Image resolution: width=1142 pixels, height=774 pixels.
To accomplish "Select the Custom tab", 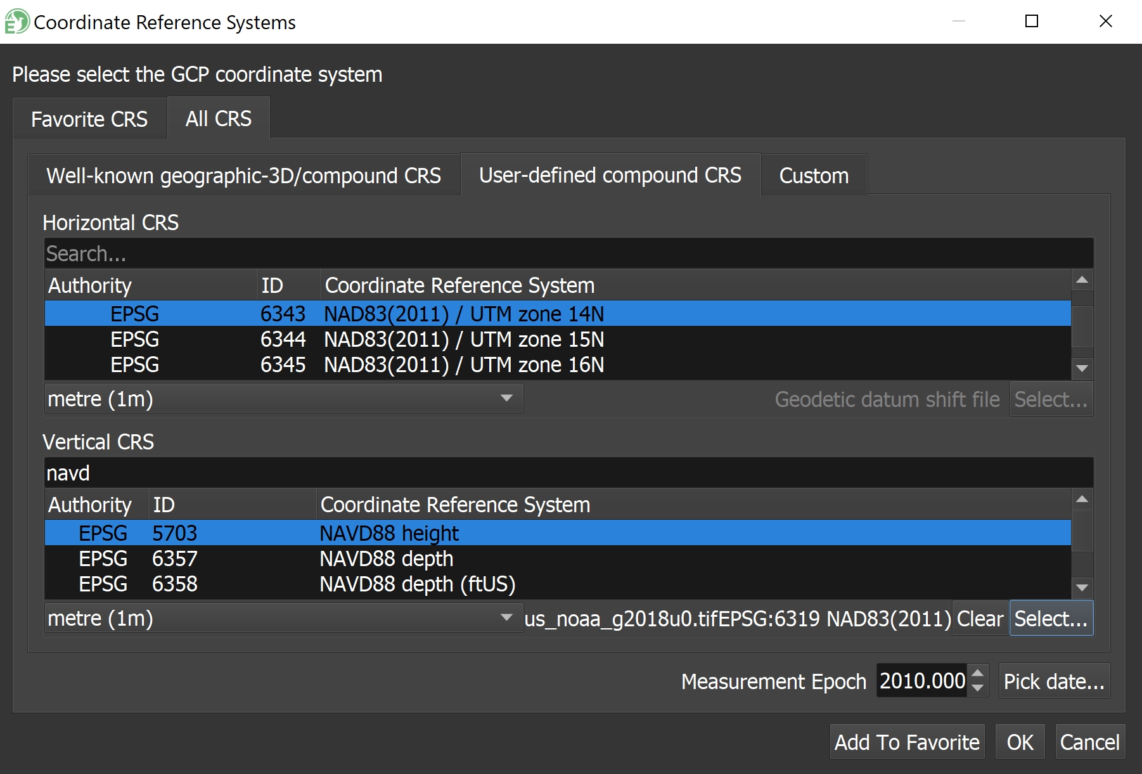I will click(814, 176).
